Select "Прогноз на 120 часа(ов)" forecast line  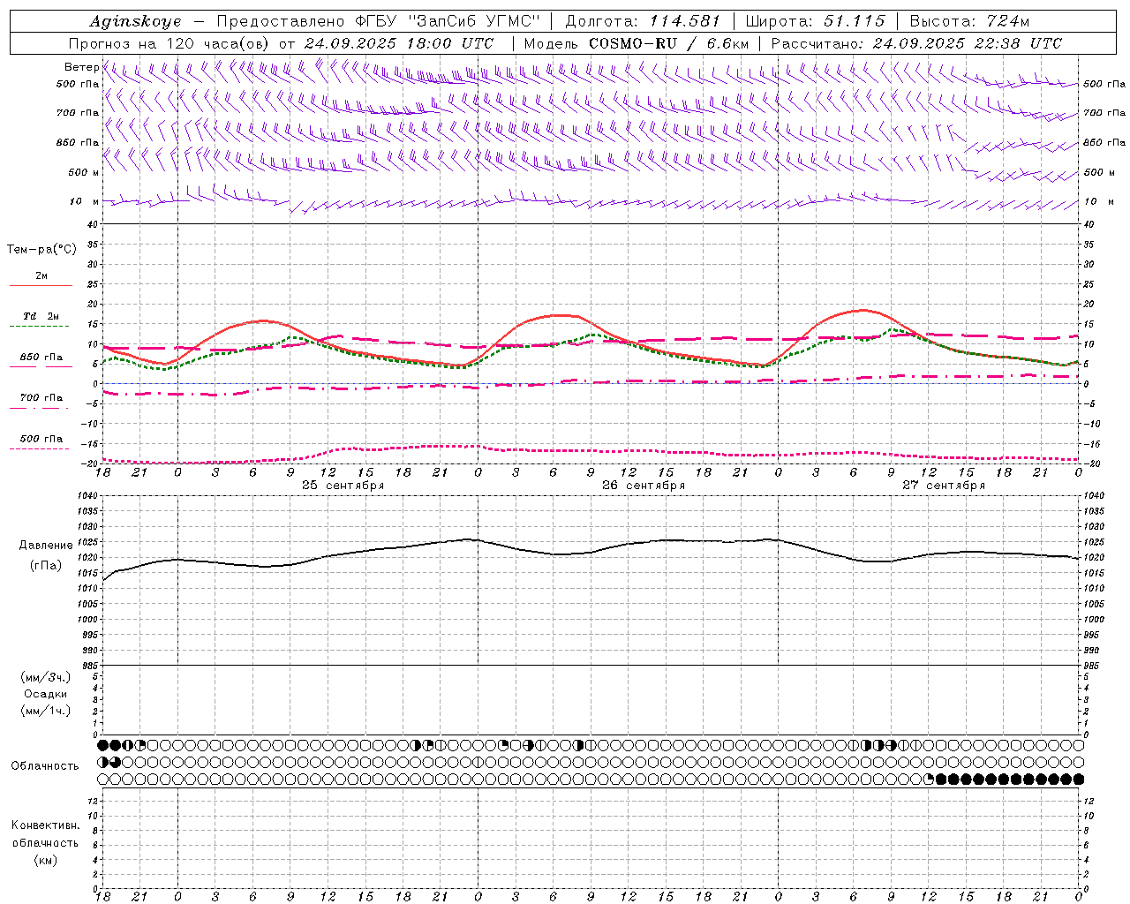point(170,43)
